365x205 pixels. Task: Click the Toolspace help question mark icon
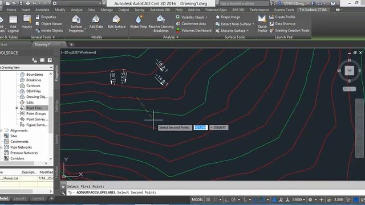[50, 60]
